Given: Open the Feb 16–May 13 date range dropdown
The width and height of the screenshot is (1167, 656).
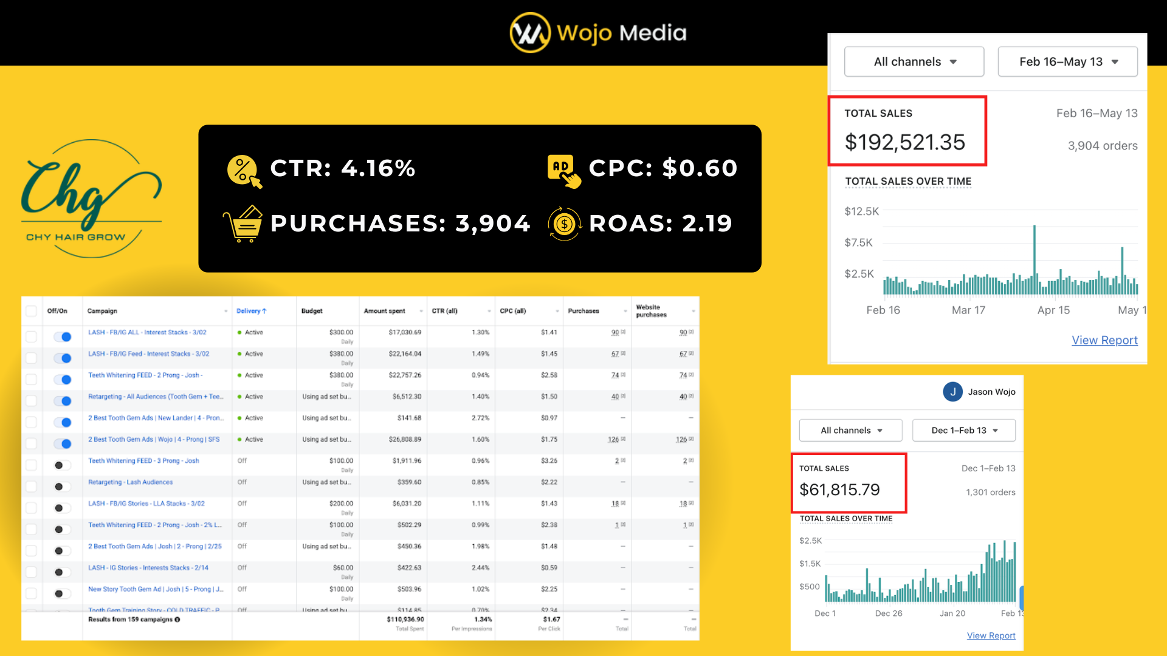Looking at the screenshot, I should [1067, 61].
